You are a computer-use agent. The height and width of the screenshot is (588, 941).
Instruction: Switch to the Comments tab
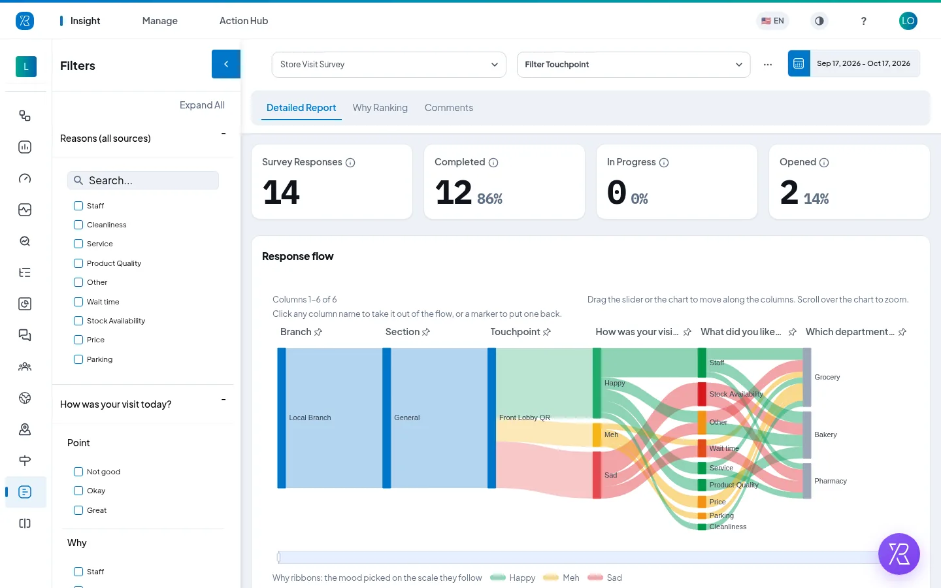coord(449,108)
